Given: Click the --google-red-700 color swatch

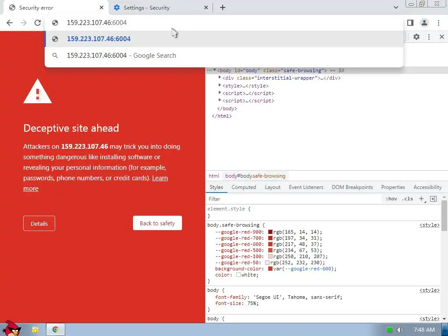Looking at the screenshot, I should click(x=270, y=238).
